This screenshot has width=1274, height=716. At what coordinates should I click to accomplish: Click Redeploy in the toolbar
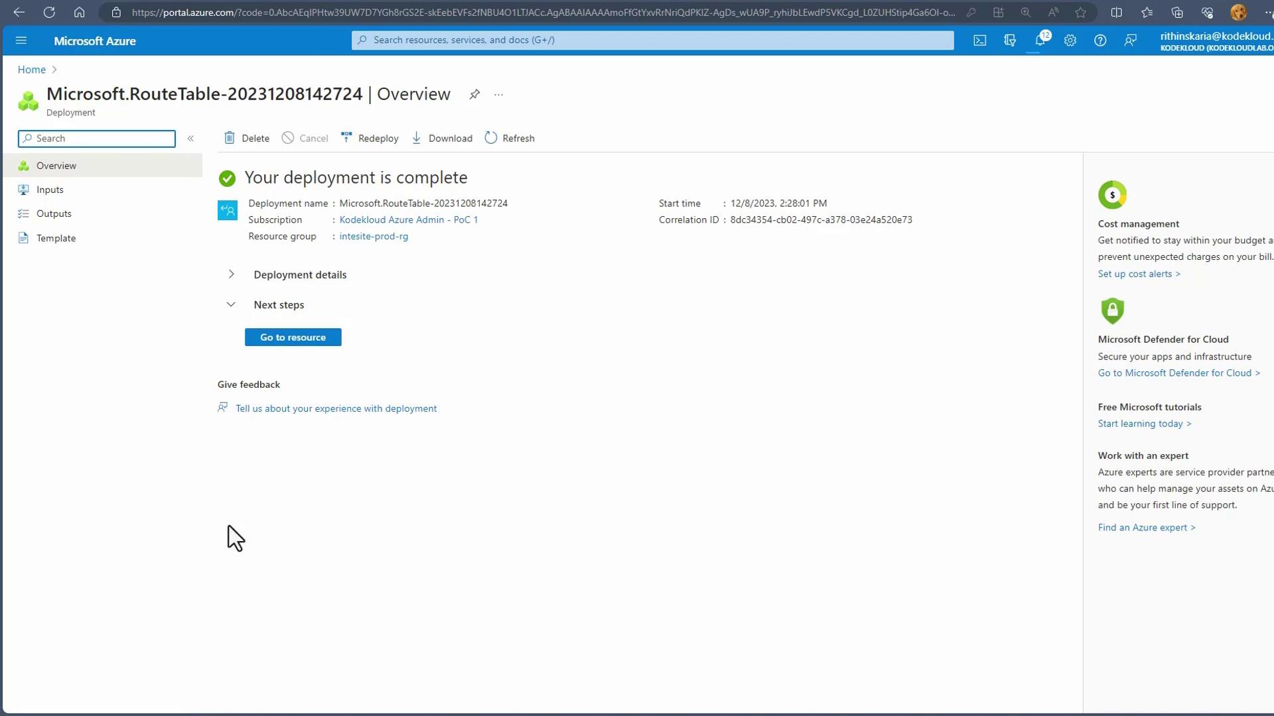(x=370, y=138)
